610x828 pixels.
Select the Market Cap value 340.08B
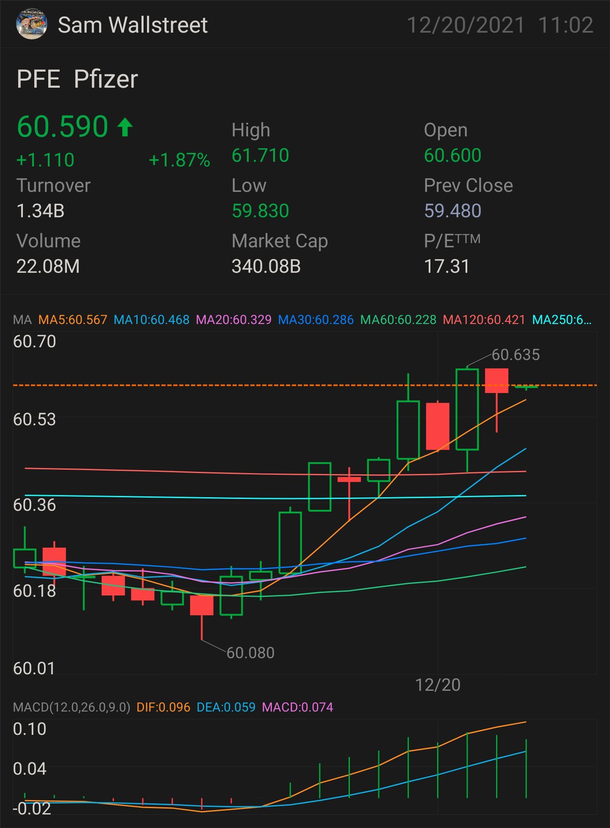pyautogui.click(x=266, y=266)
